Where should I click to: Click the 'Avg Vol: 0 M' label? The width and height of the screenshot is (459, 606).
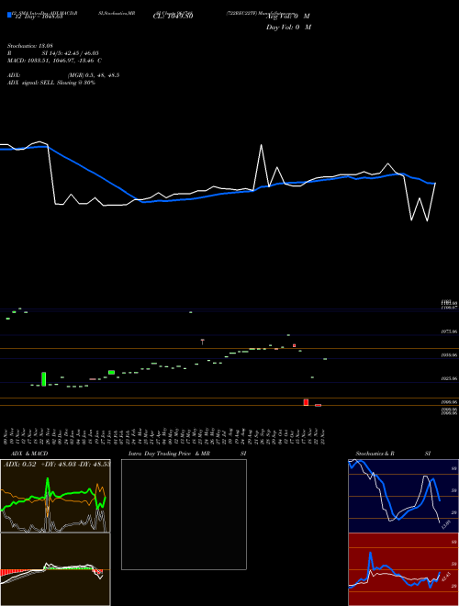tap(288, 17)
